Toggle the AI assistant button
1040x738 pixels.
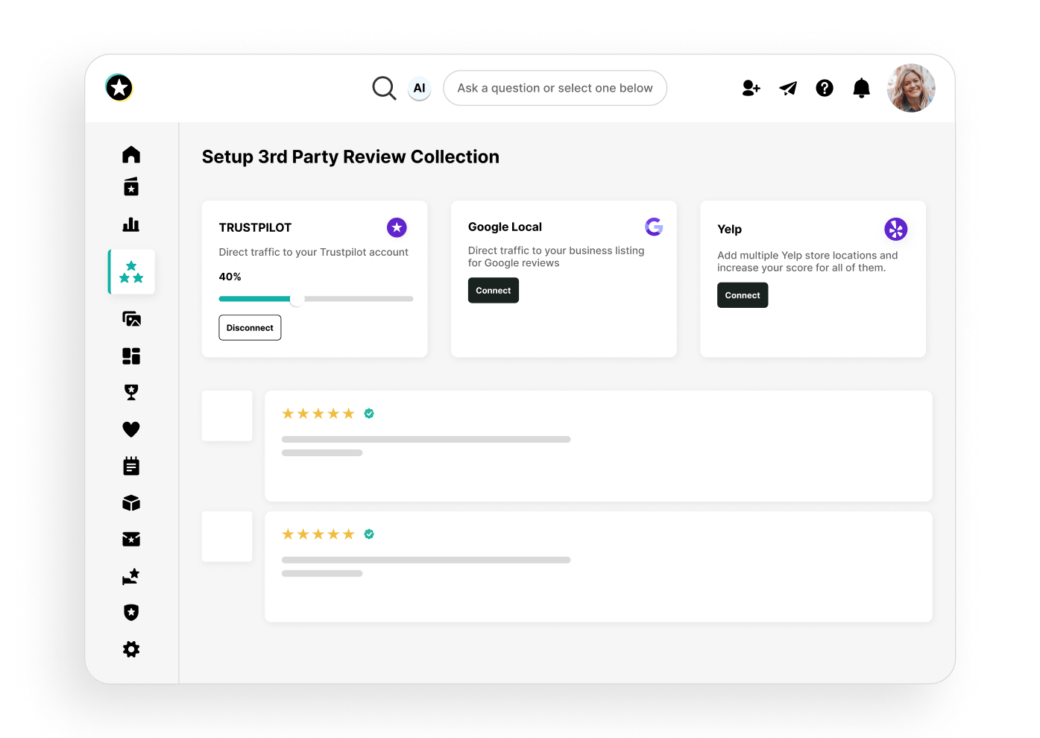pyautogui.click(x=419, y=88)
